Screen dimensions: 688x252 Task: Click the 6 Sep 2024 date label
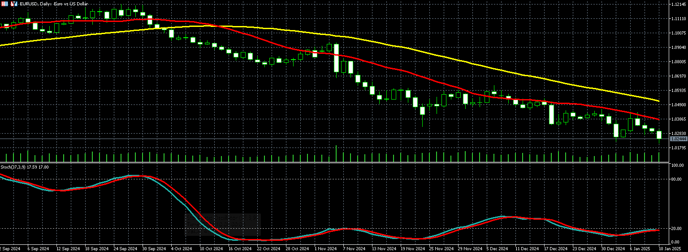coord(37,248)
